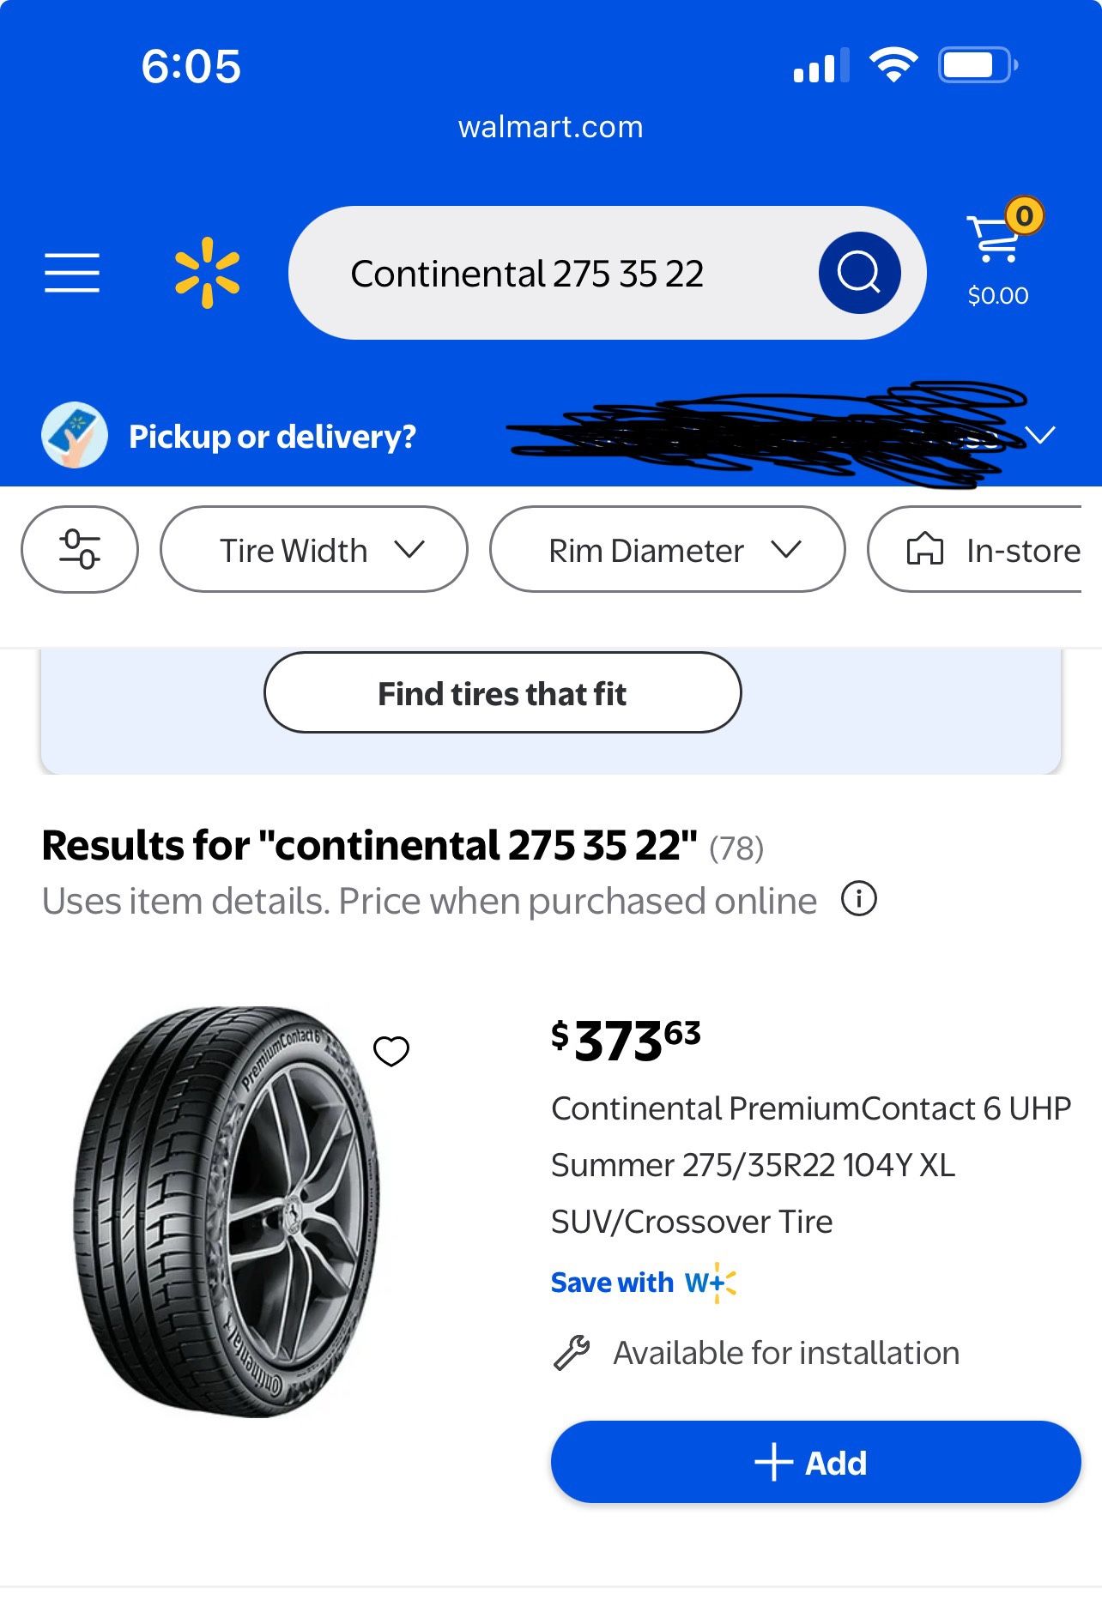Expand the Rim Diameter dropdown
Screen dimensions: 1102x1612
pos(667,550)
